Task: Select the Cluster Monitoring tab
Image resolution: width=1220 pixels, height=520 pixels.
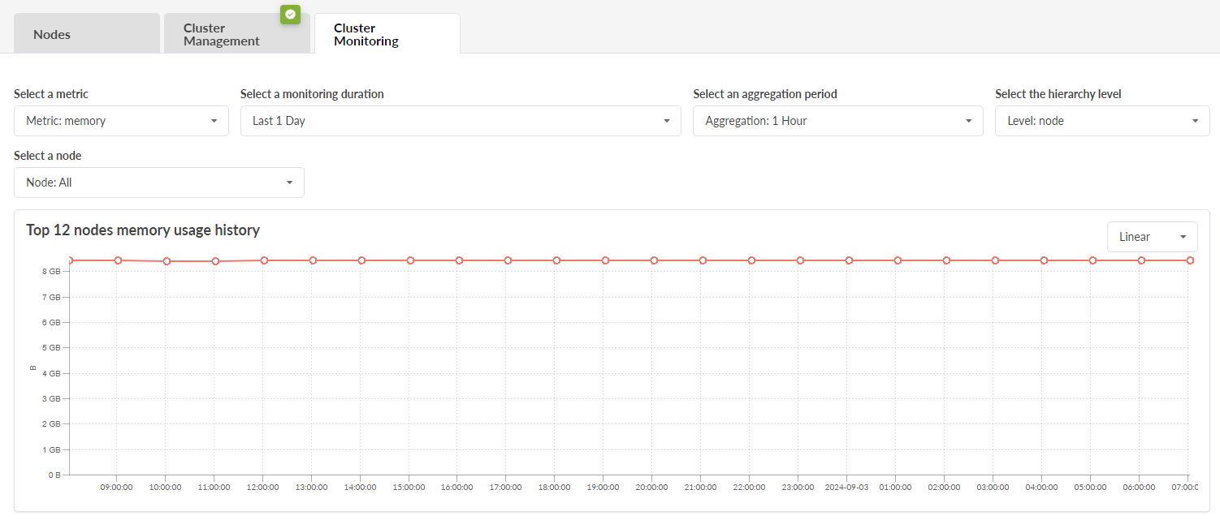Action: click(387, 34)
